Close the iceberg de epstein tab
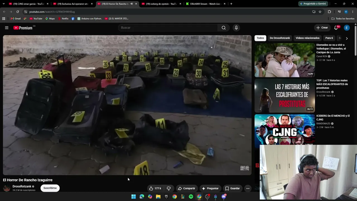The image size is (357, 201). [180, 4]
